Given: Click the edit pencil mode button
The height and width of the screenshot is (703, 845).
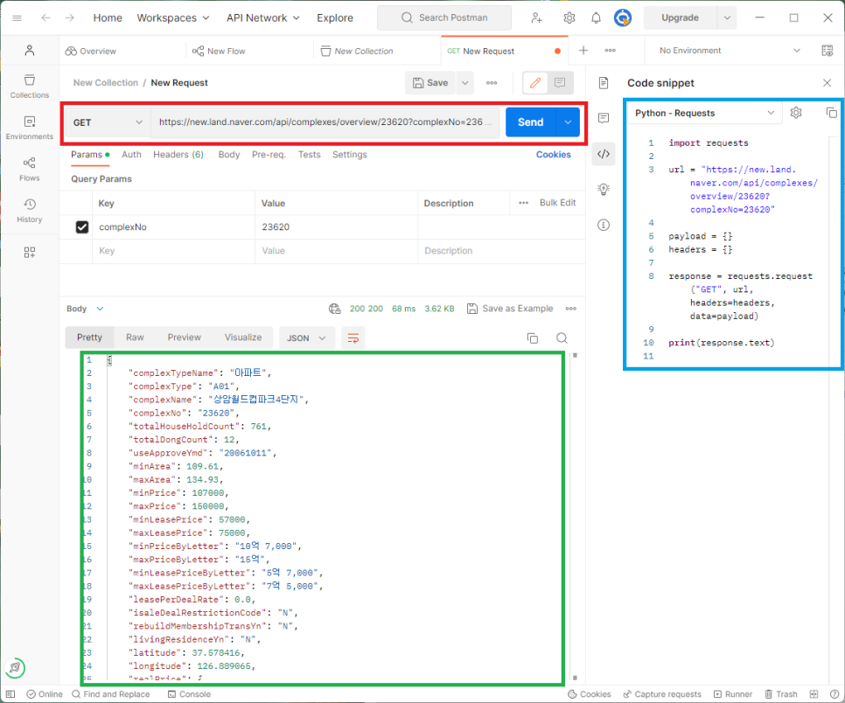Looking at the screenshot, I should click(x=535, y=83).
